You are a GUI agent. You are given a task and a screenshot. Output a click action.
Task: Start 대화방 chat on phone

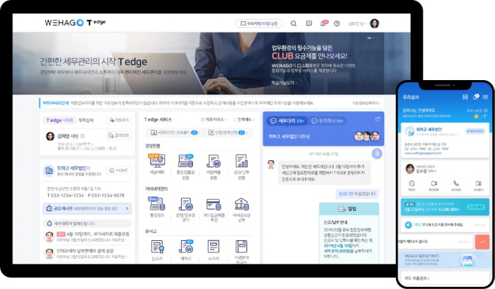[412, 186]
